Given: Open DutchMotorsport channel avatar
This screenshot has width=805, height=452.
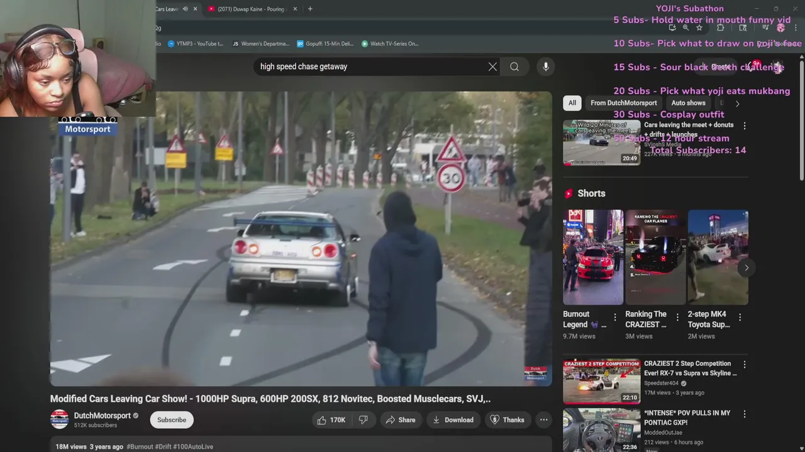Looking at the screenshot, I should [x=60, y=419].
